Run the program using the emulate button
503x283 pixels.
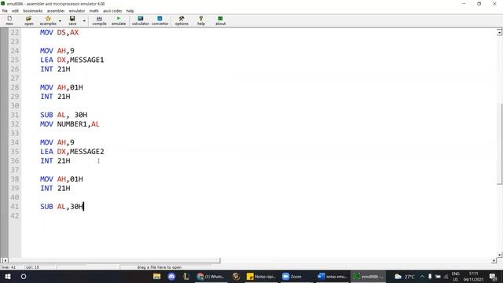(x=119, y=20)
